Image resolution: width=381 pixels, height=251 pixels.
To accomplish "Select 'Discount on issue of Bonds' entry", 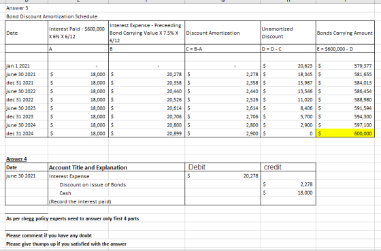I will [x=93, y=184].
